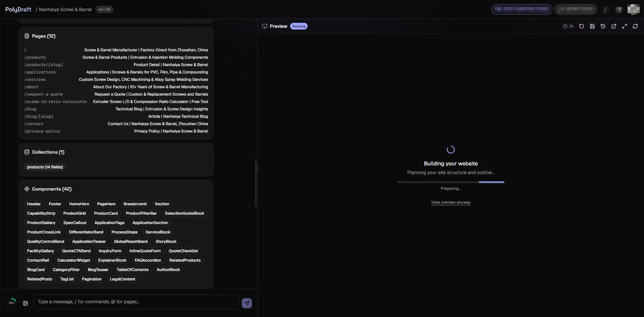
Task: Click the Nanhaiya Screw & Barrel project name
Action: click(x=65, y=9)
